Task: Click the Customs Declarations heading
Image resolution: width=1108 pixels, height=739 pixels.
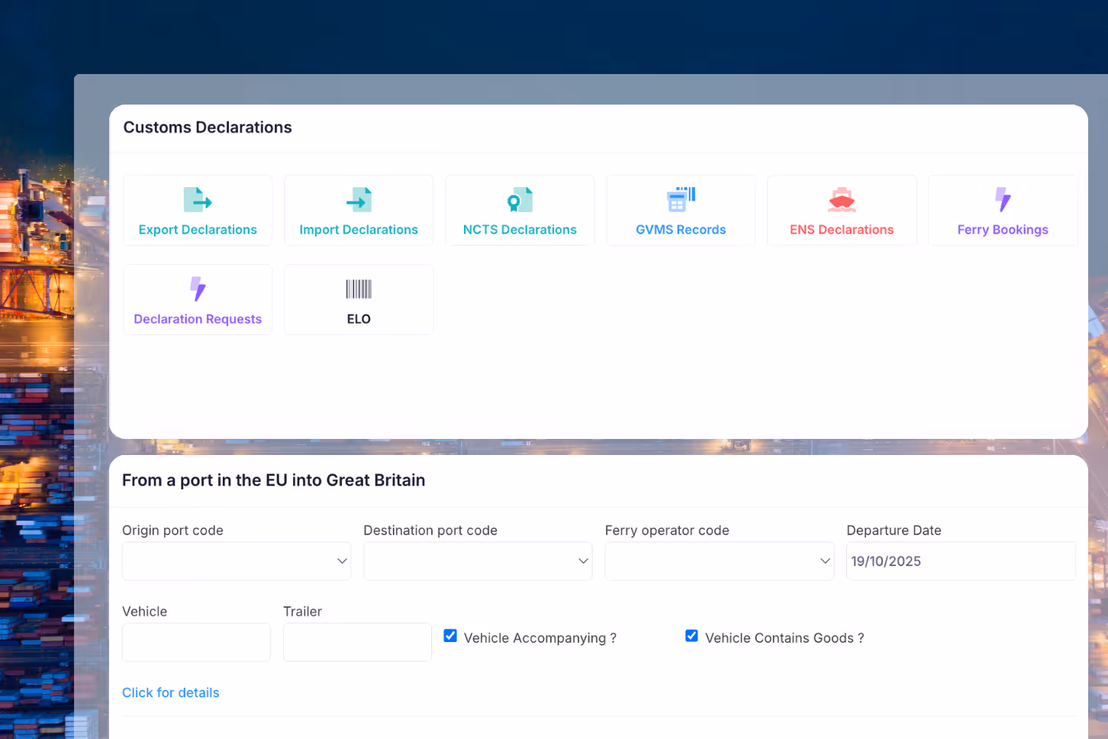Action: tap(208, 127)
